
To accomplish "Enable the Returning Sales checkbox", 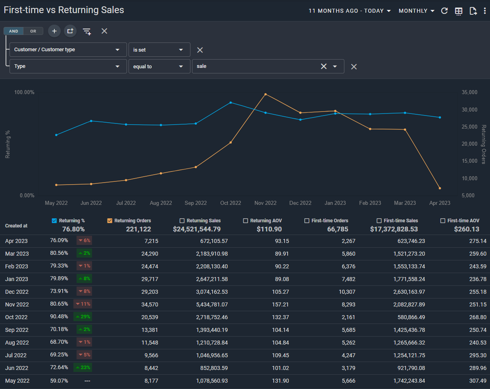I will [x=182, y=221].
